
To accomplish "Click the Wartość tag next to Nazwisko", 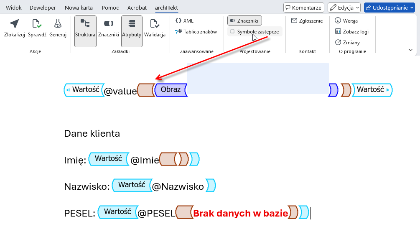I will [x=132, y=185].
